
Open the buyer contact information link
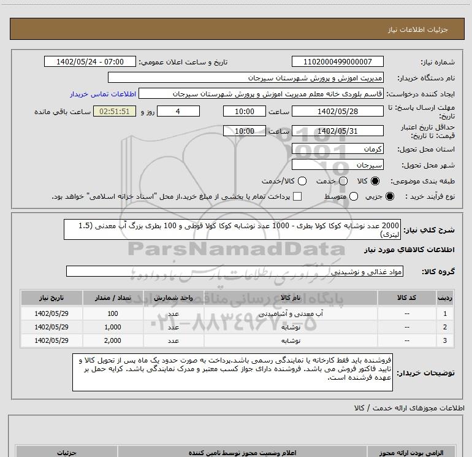click(103, 94)
